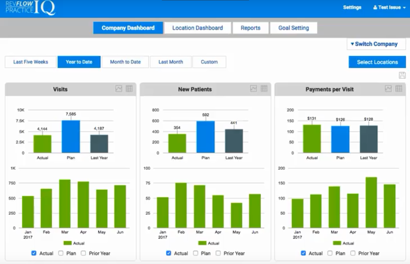Viewport: 410px width, 264px height.
Task: Click the Mar bar in Visits monthly chart
Action: pos(65,204)
